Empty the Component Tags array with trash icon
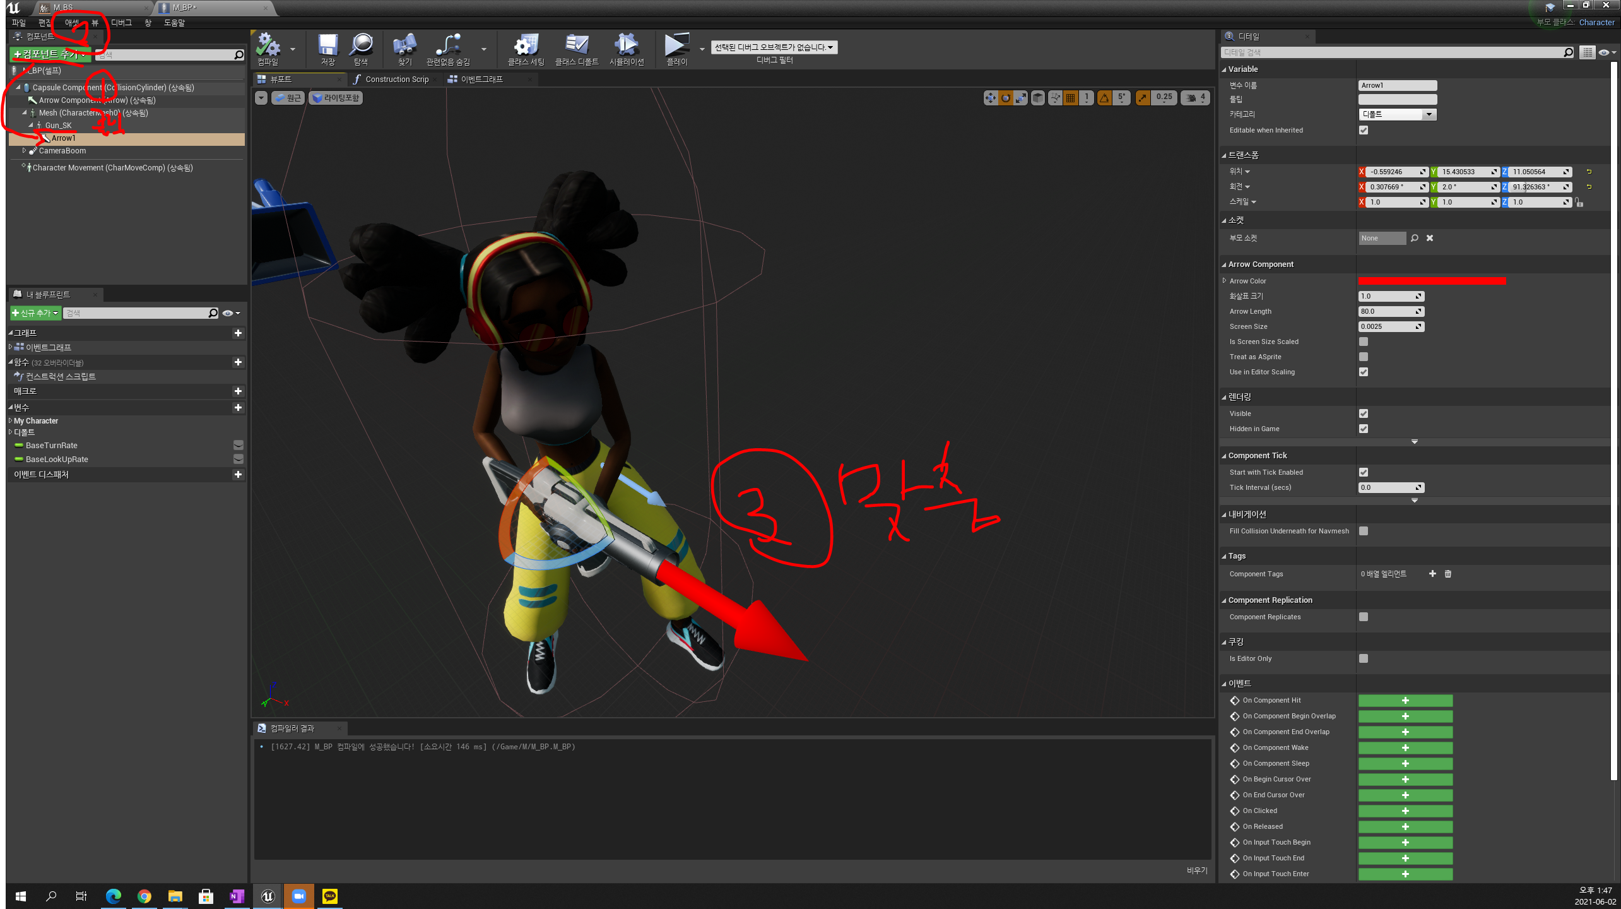1621x909 pixels. 1448,574
